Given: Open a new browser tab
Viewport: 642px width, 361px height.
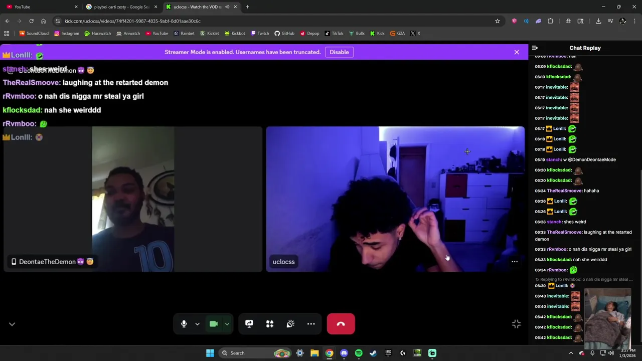Looking at the screenshot, I should click(247, 7).
